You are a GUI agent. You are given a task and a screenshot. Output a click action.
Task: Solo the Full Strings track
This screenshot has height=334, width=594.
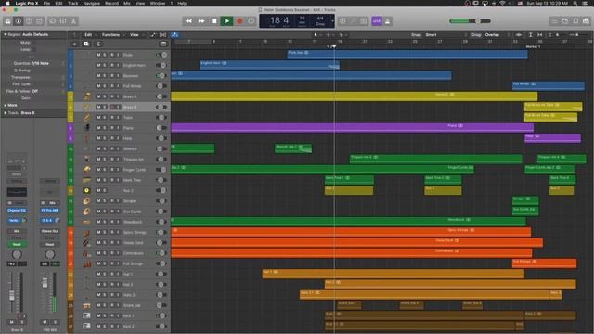click(x=105, y=263)
